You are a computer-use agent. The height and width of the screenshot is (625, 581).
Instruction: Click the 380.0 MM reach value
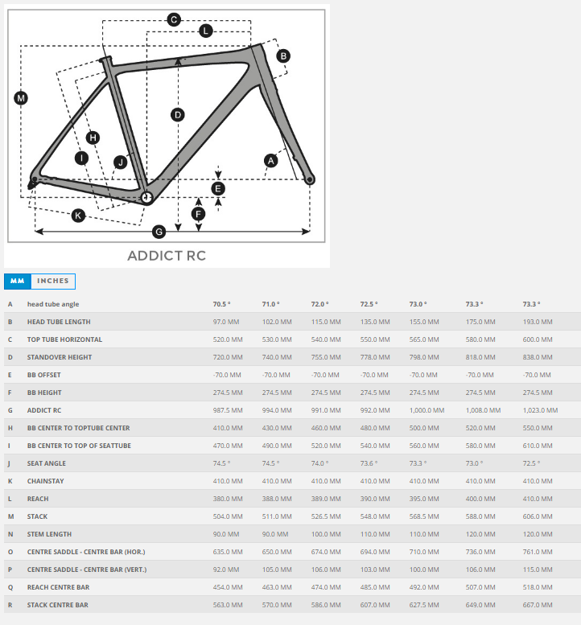228,499
